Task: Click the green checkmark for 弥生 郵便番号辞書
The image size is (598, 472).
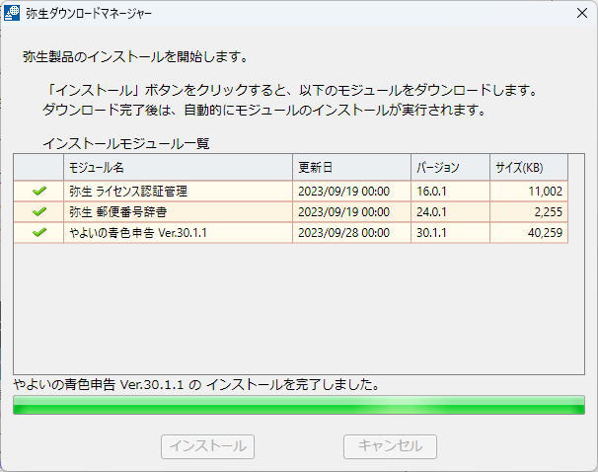Action: [x=39, y=211]
